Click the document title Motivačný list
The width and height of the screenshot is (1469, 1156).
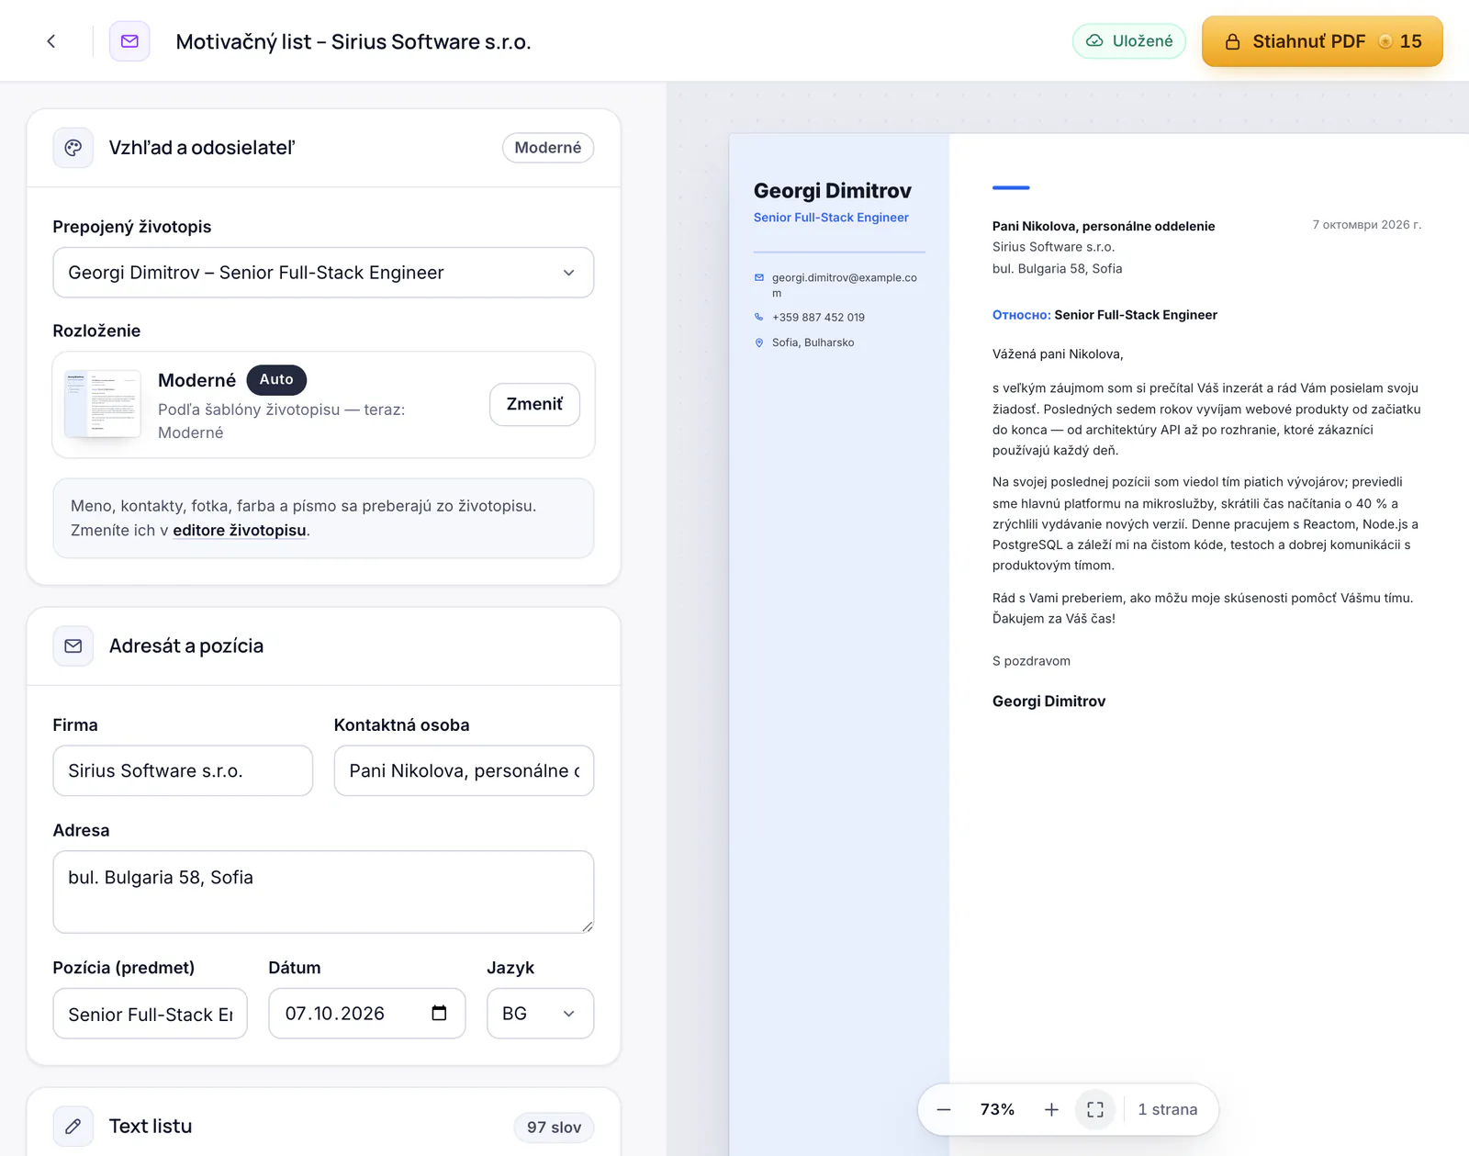tap(353, 41)
